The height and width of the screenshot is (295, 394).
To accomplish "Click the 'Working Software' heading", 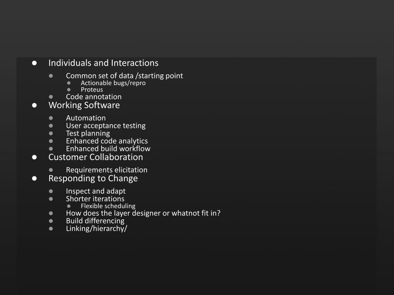I will click(x=84, y=105).
